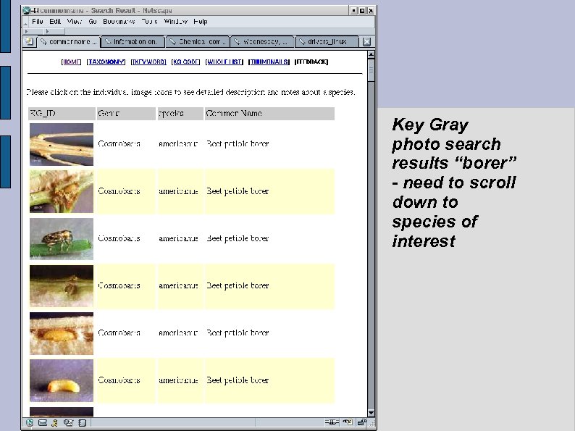
Task: Follow the KG CODE link
Action: click(x=185, y=62)
